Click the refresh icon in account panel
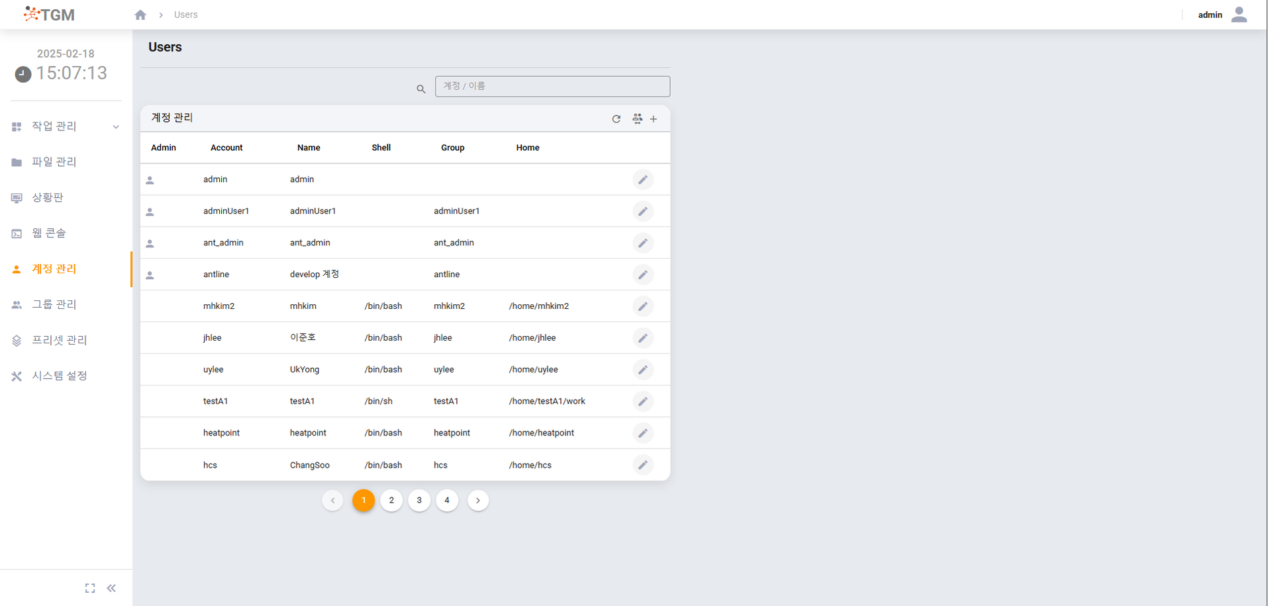 (616, 119)
